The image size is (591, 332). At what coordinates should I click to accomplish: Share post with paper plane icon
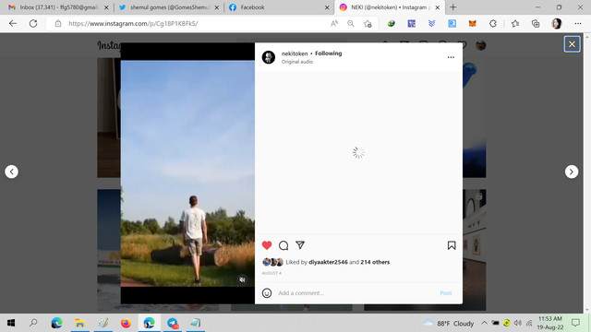coord(300,245)
